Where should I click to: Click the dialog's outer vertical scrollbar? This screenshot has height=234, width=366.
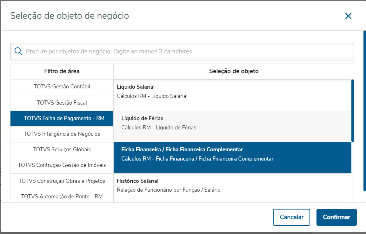(364, 111)
